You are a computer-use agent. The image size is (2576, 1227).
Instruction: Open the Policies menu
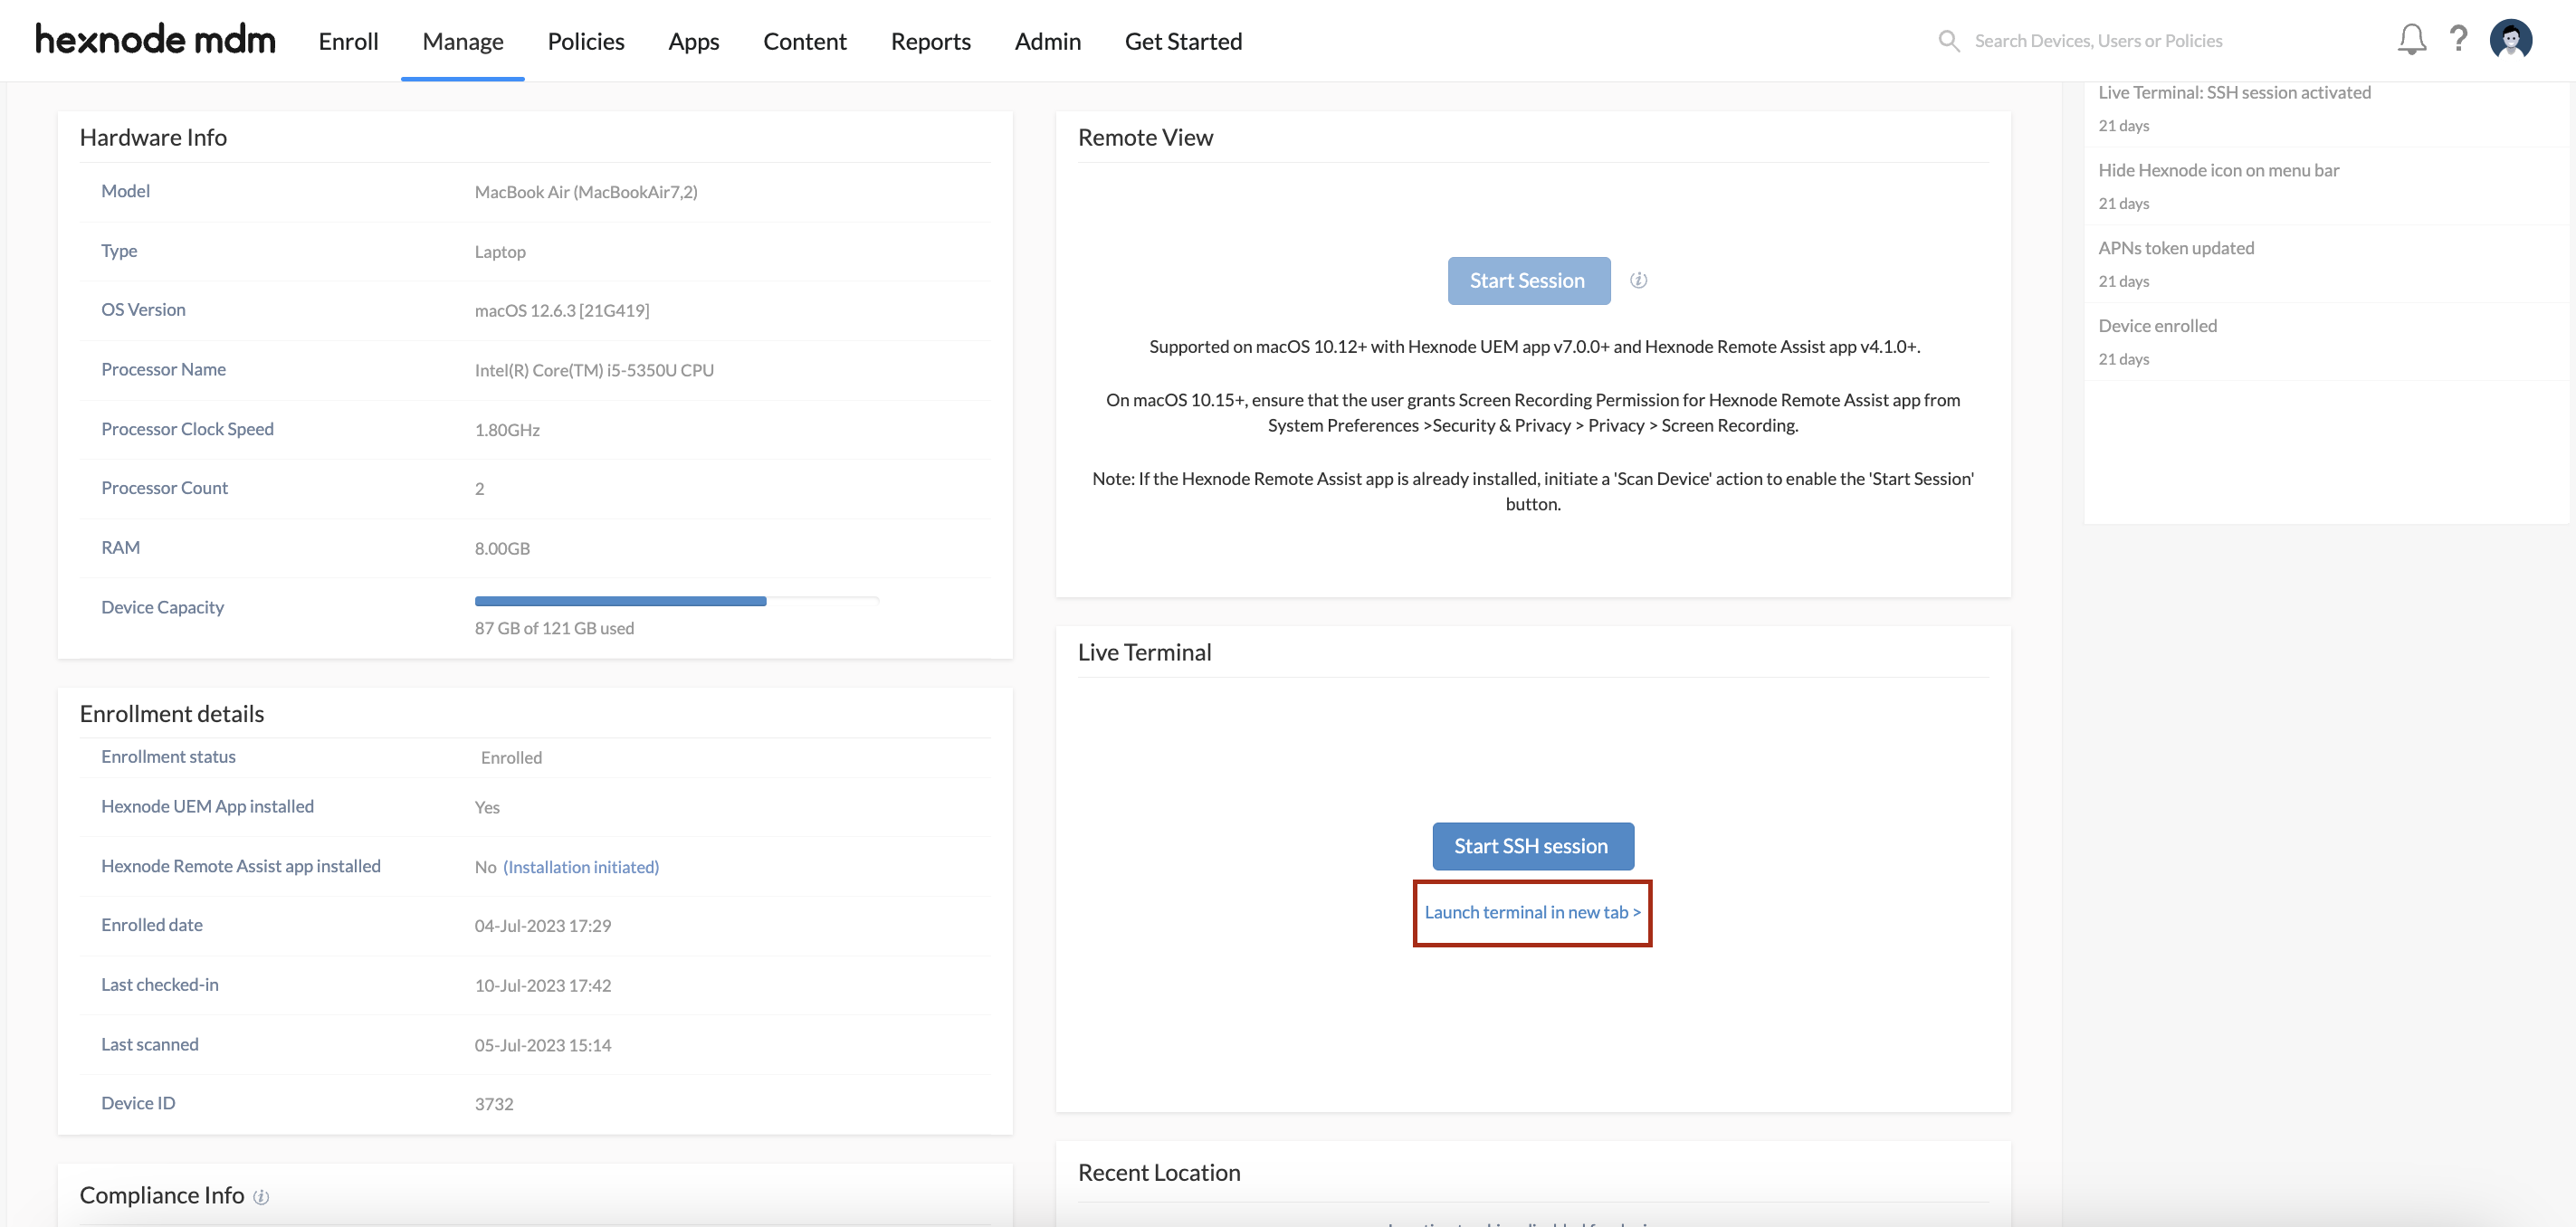point(586,41)
